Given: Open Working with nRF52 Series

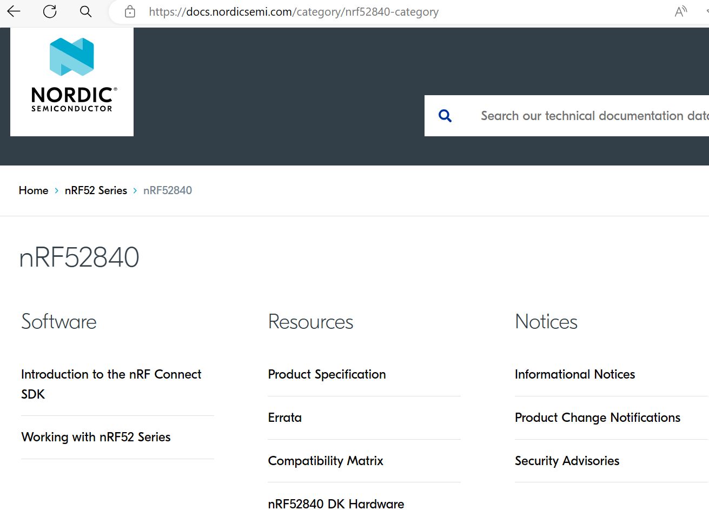Looking at the screenshot, I should [x=96, y=437].
